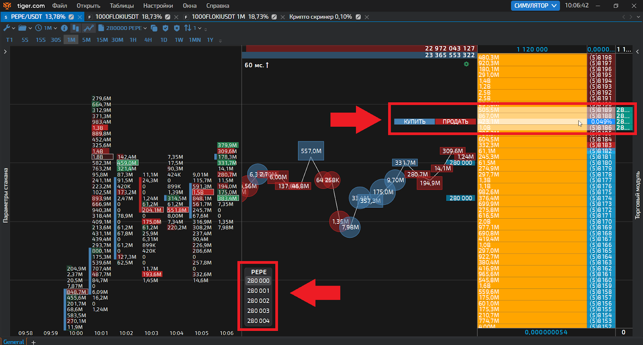Image resolution: width=643 pixels, height=345 pixels.
Task: Open the Окна menu
Action: point(190,6)
